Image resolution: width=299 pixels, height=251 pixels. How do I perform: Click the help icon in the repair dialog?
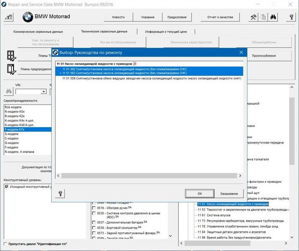coord(60,194)
